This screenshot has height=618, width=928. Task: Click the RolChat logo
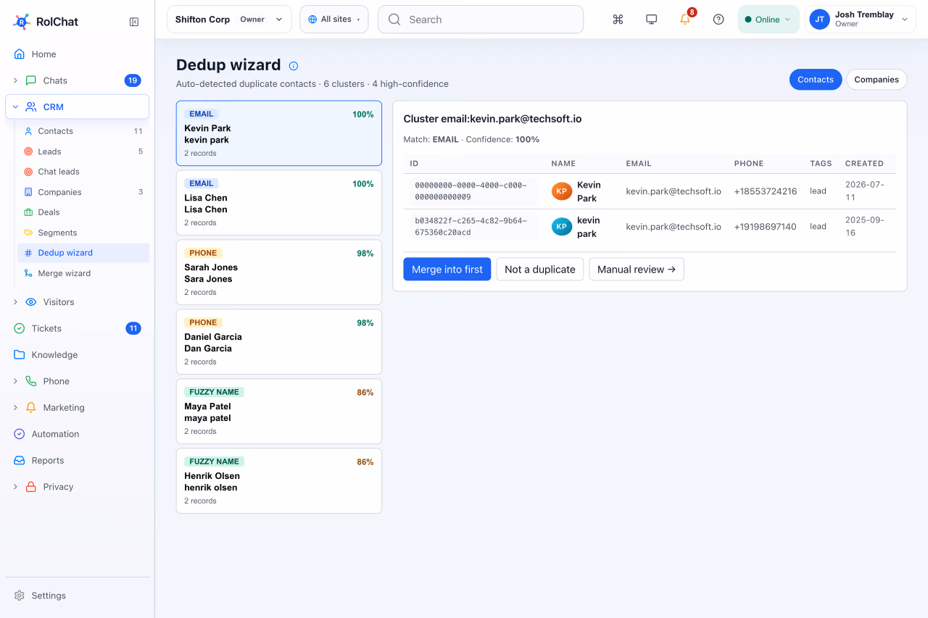point(46,22)
